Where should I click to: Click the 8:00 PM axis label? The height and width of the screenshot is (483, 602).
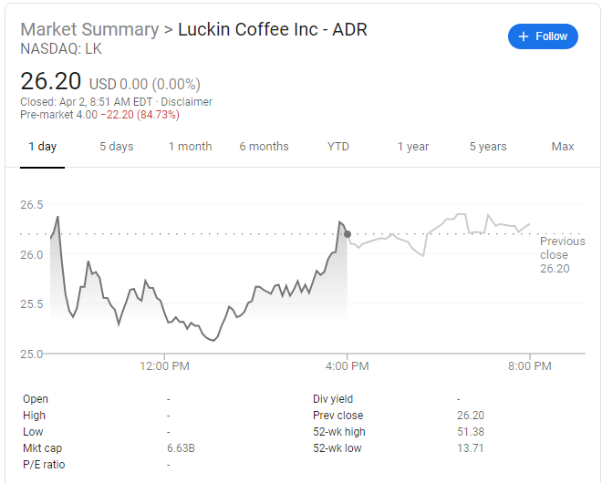530,366
